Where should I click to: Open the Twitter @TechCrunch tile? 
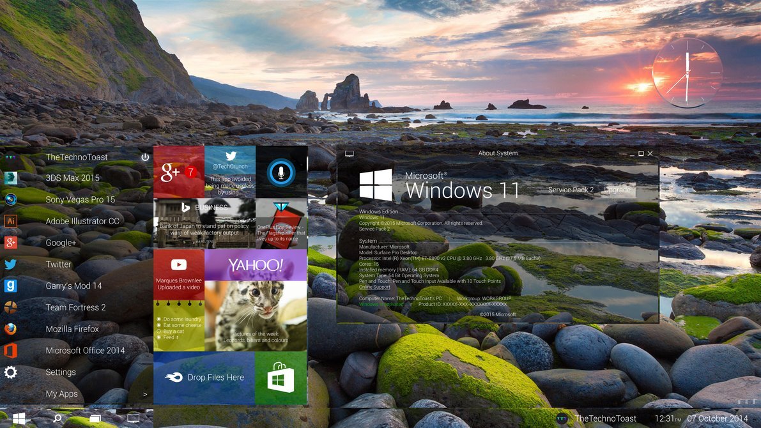coord(230,172)
